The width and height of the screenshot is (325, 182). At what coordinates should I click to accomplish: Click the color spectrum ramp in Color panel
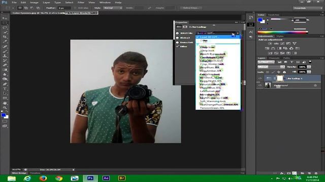283,32
